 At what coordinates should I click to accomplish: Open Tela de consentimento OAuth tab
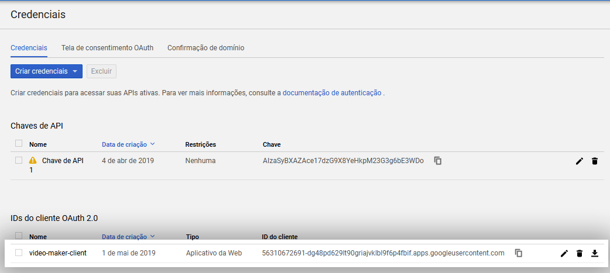tap(107, 48)
